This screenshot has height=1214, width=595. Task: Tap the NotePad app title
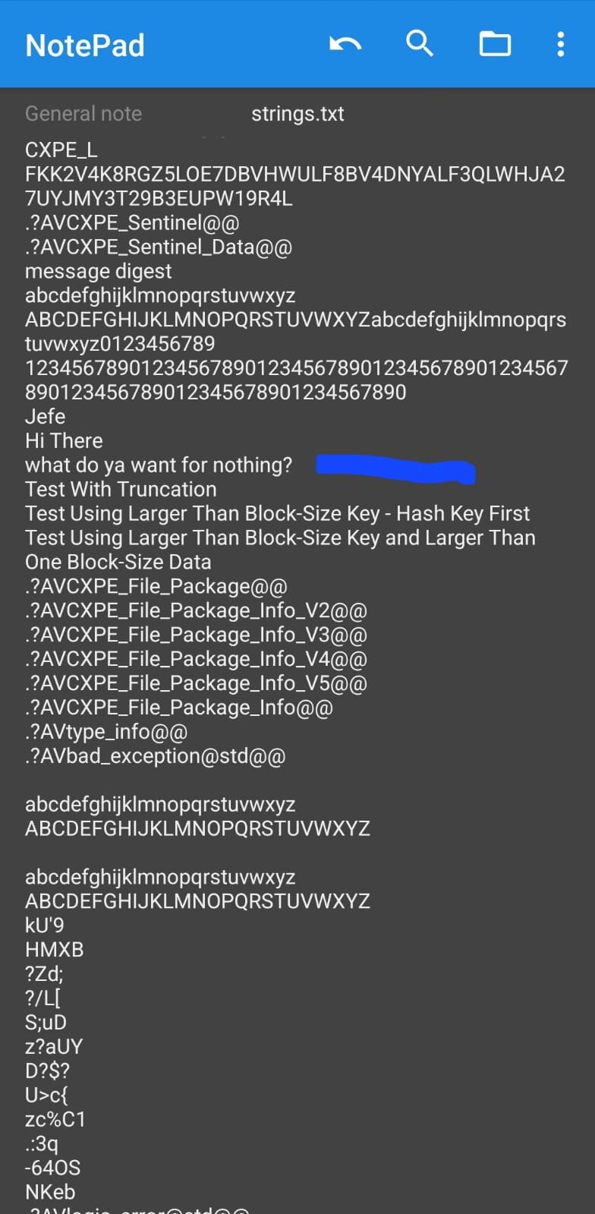(85, 46)
